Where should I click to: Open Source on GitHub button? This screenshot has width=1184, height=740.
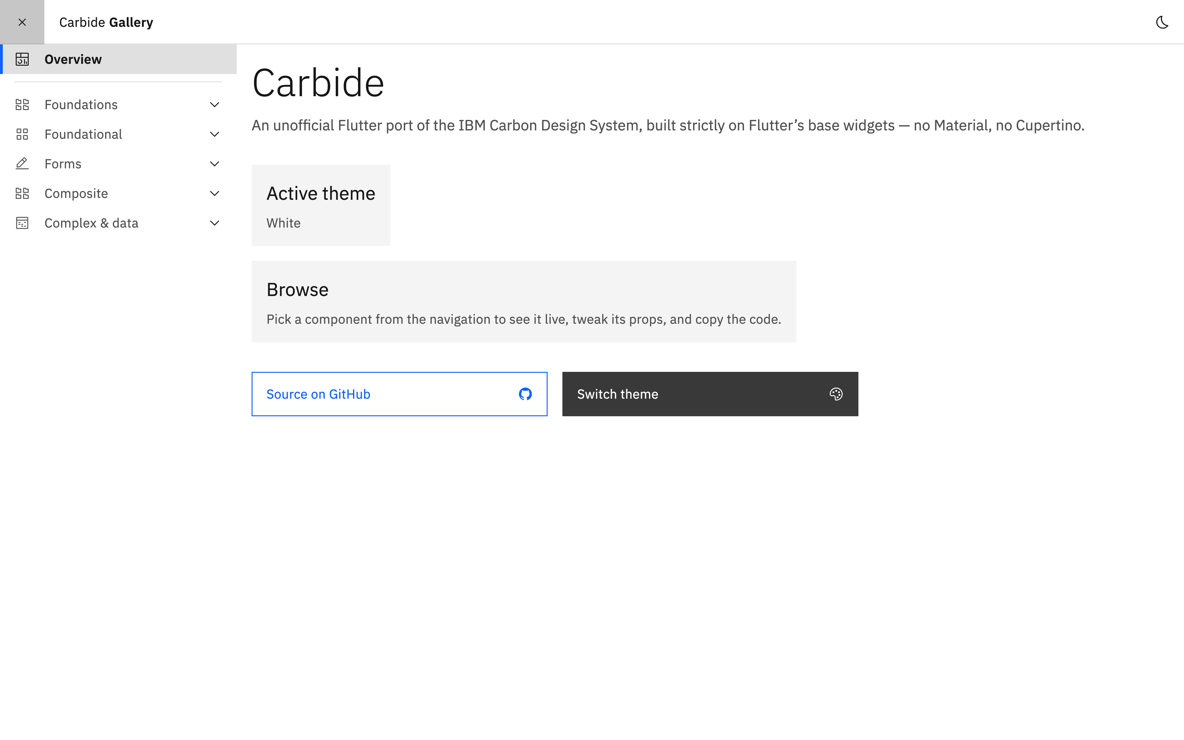tap(399, 394)
